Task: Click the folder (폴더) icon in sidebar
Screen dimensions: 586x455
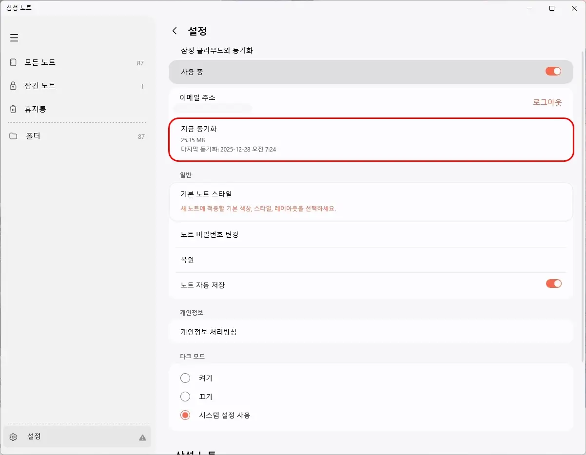Action: click(13, 136)
